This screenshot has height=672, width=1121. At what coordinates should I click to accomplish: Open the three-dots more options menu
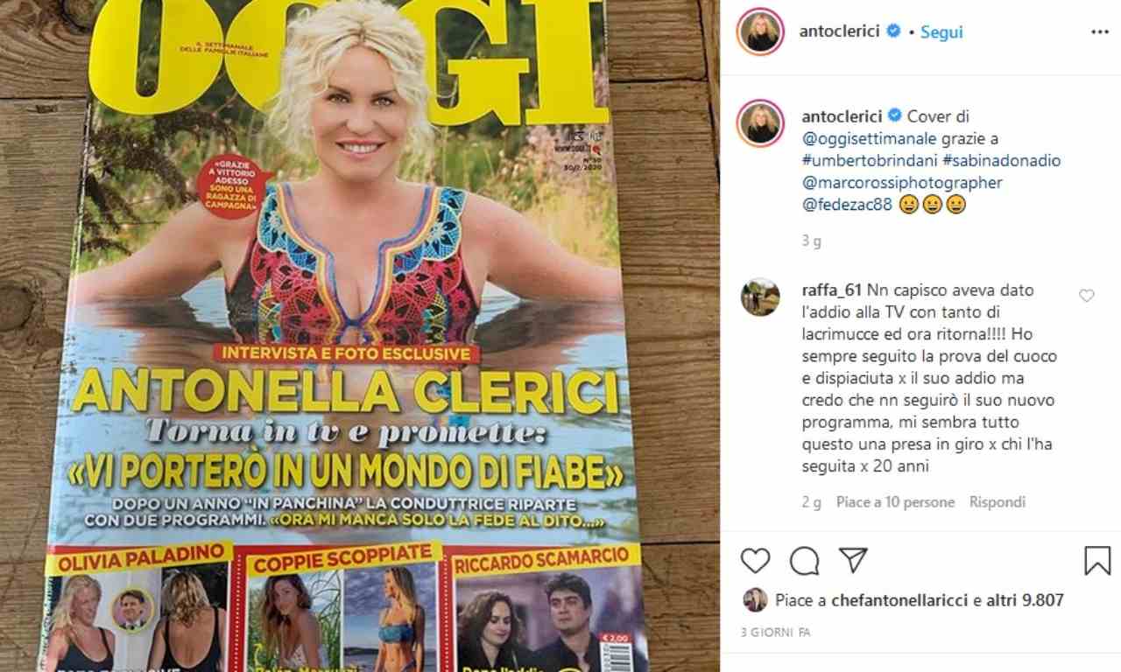[x=1099, y=31]
